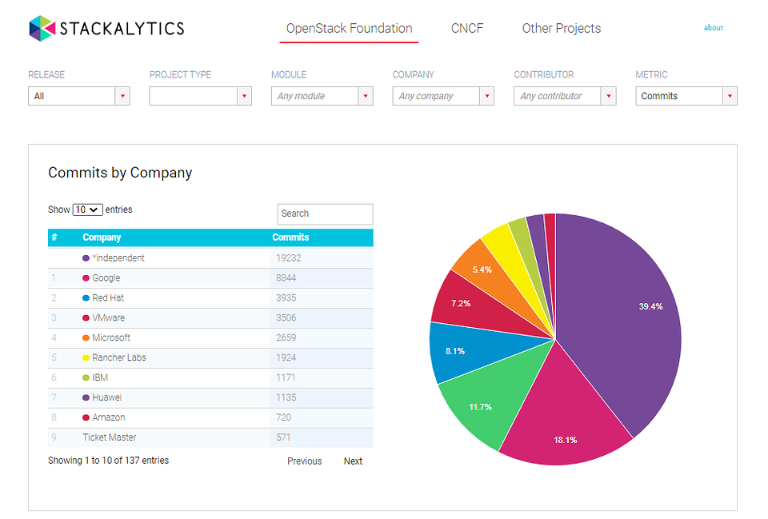
Task: Click the purple dot beside *independent
Action: click(86, 258)
